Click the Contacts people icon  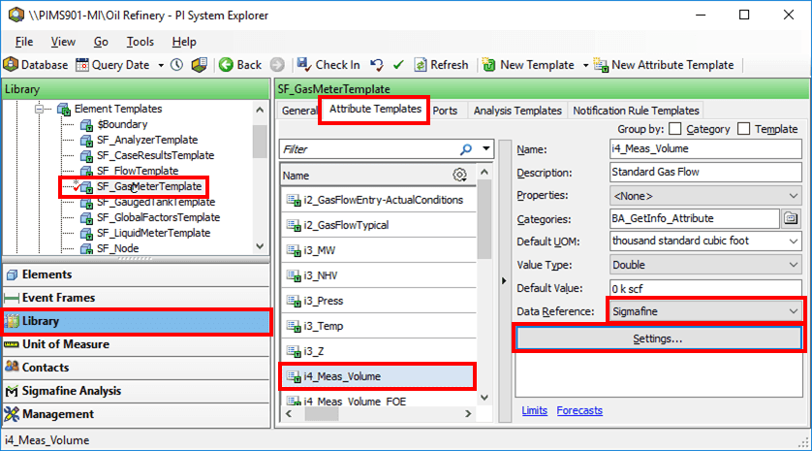(x=12, y=367)
